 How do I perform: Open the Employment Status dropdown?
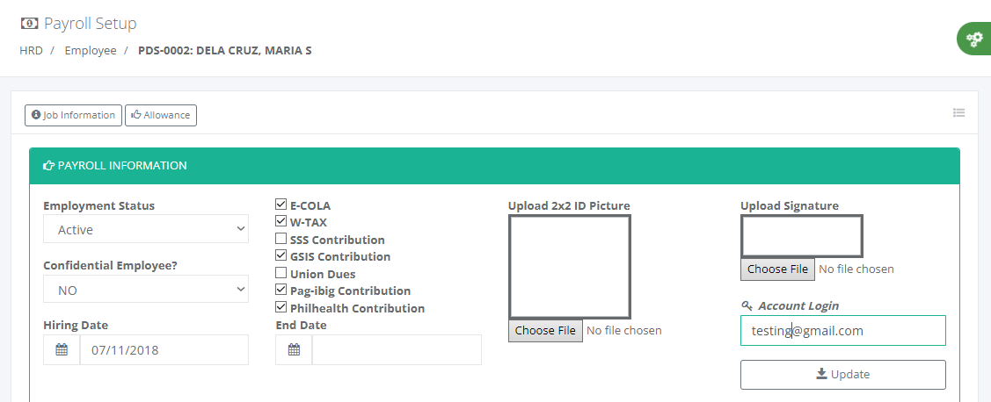[146, 229]
